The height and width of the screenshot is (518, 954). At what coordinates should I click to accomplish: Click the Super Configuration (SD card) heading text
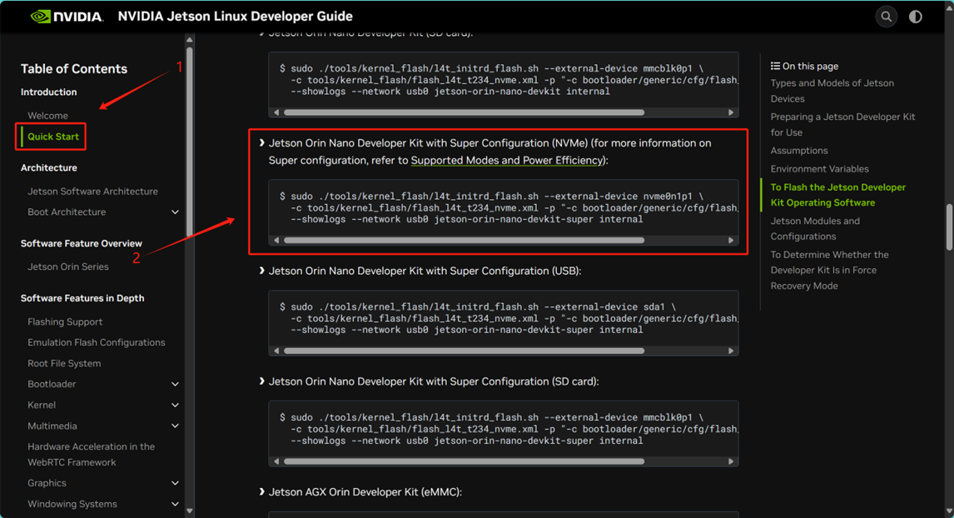[x=434, y=381]
